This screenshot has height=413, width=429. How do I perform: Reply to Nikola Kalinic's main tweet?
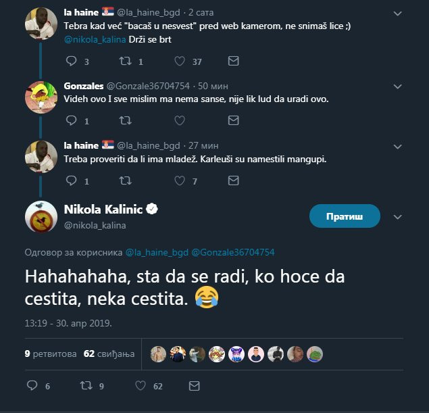[x=31, y=386]
